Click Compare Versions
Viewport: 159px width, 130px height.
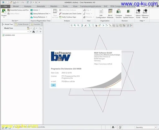119,14
